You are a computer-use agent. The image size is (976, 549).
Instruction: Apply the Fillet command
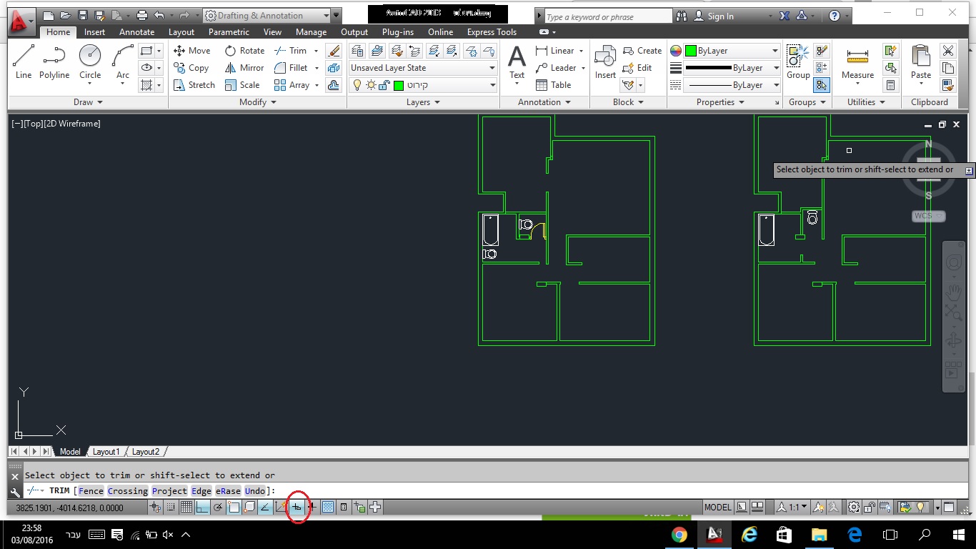tap(291, 68)
